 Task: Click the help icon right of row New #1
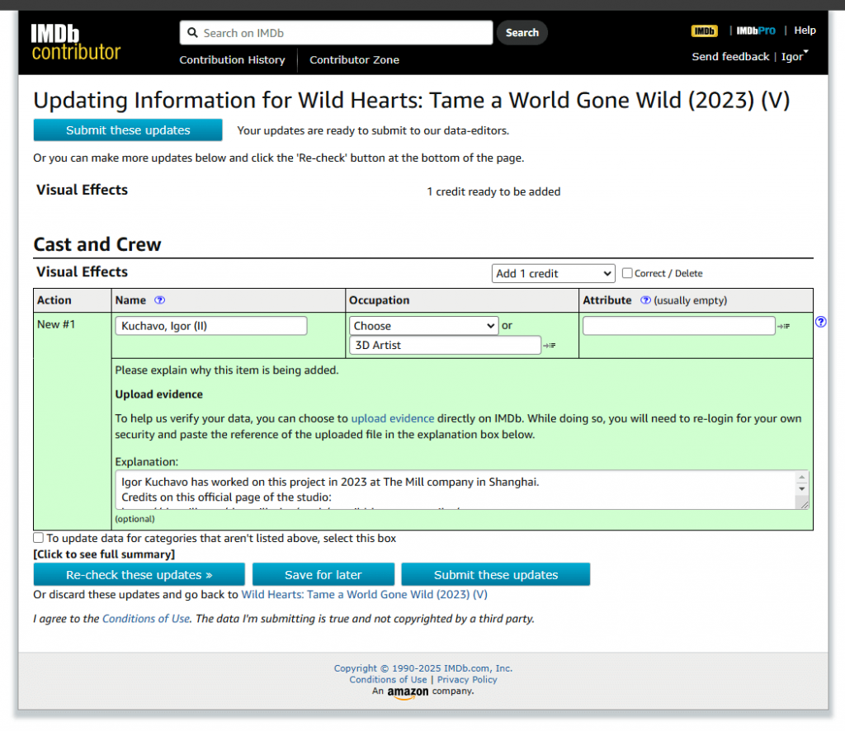tap(820, 322)
